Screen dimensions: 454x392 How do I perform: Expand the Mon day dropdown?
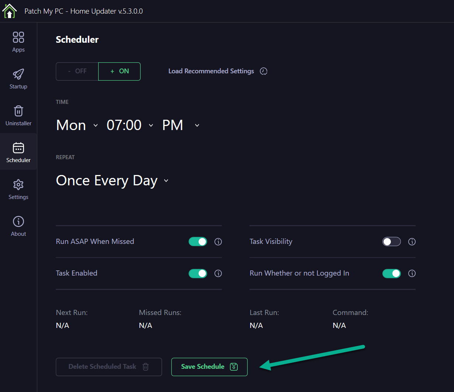77,125
